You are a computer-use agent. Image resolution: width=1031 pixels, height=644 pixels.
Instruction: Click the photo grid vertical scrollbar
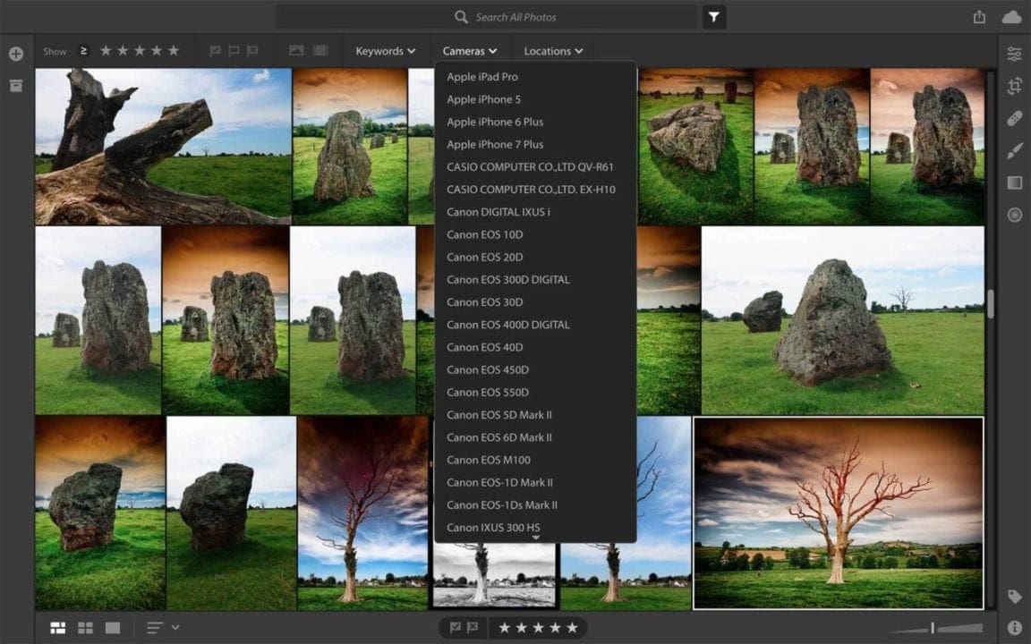990,303
